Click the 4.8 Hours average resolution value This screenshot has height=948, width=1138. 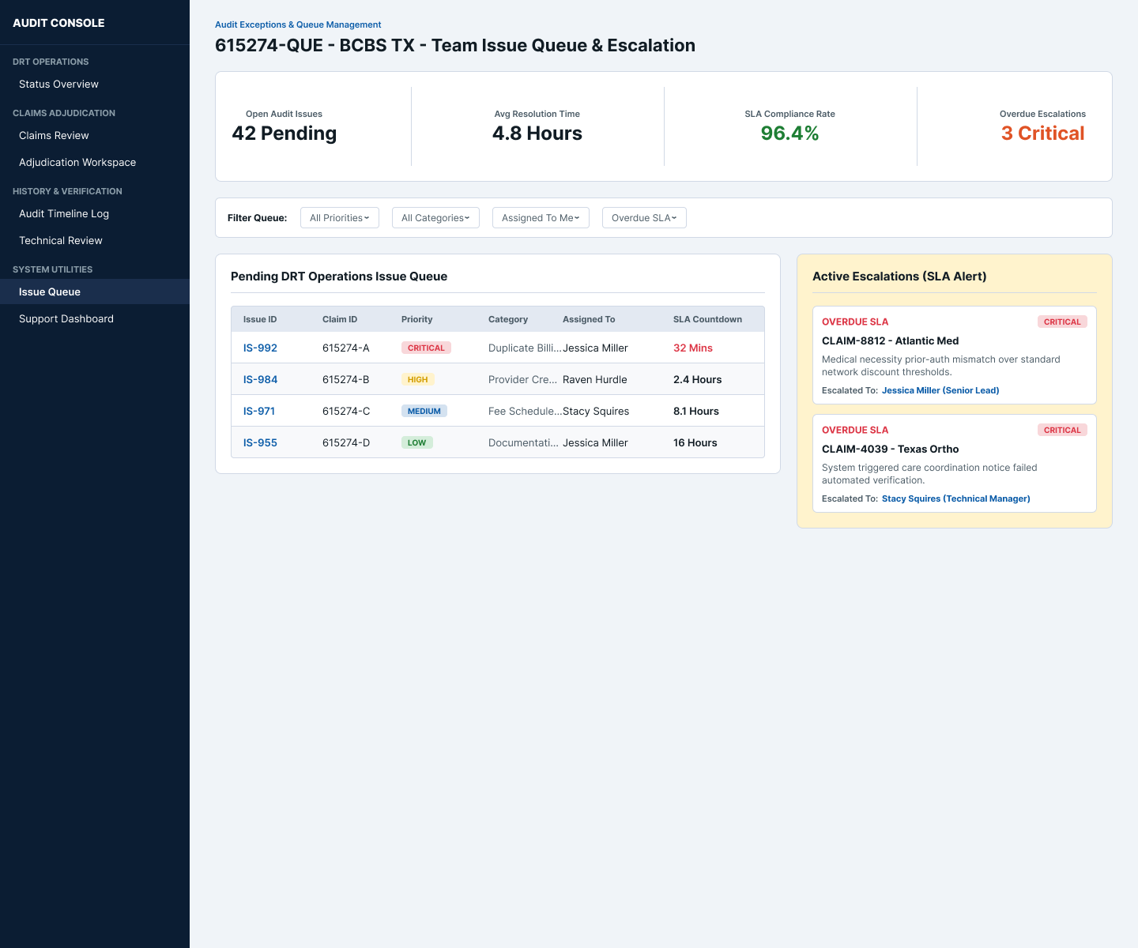pyautogui.click(x=537, y=134)
